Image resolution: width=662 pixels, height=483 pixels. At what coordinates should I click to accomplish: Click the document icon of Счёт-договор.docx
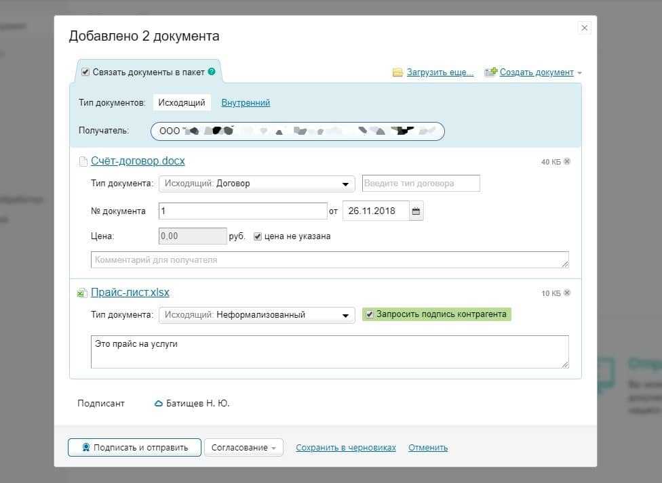click(x=83, y=162)
